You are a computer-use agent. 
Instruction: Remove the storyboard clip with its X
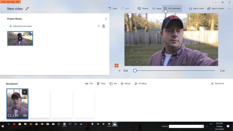pos(24,92)
